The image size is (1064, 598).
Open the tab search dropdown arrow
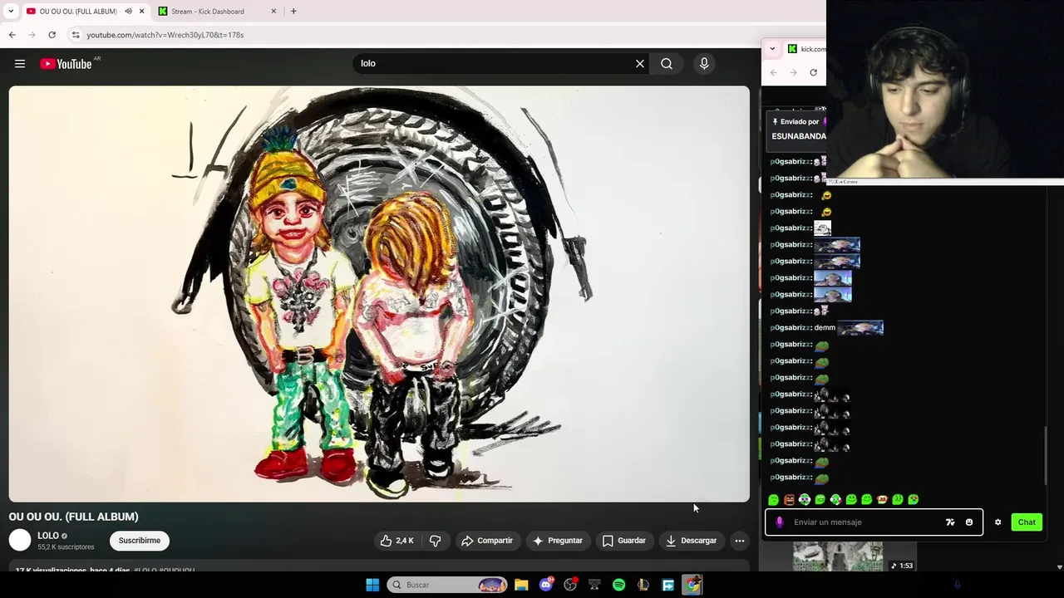(11, 12)
